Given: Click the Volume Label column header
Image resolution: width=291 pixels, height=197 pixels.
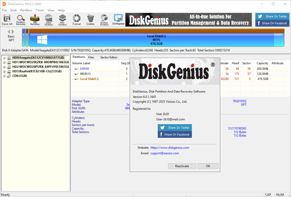Looking at the screenshot, I should coord(95,63).
